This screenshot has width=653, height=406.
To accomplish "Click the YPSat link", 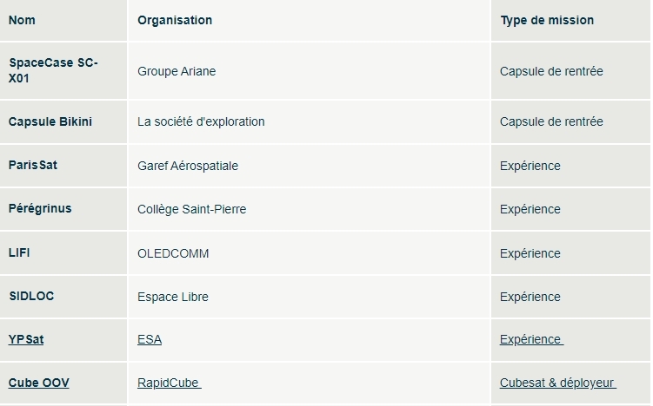I will [26, 340].
